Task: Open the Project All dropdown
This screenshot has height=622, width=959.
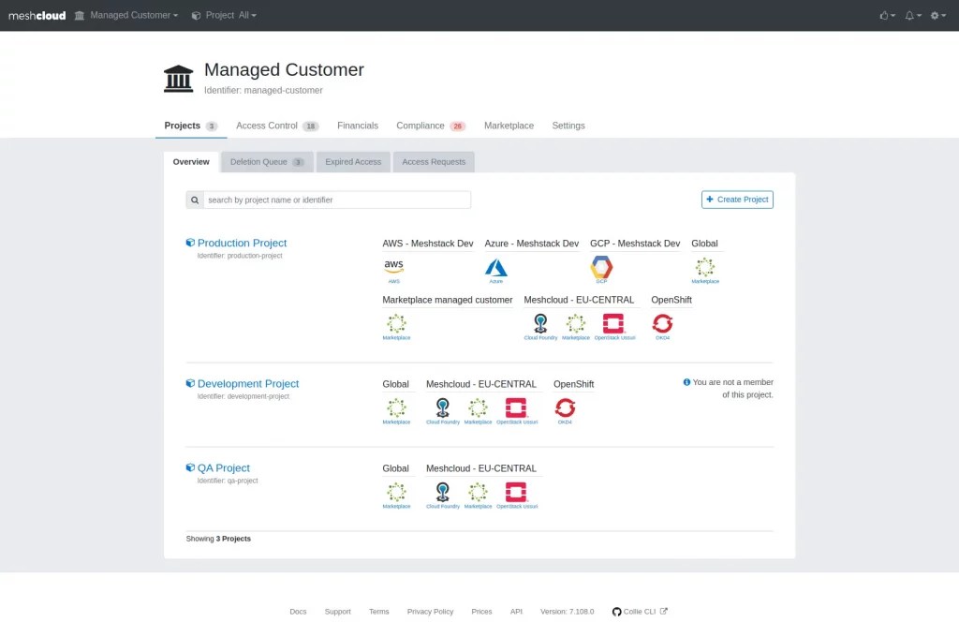Action: [x=224, y=15]
